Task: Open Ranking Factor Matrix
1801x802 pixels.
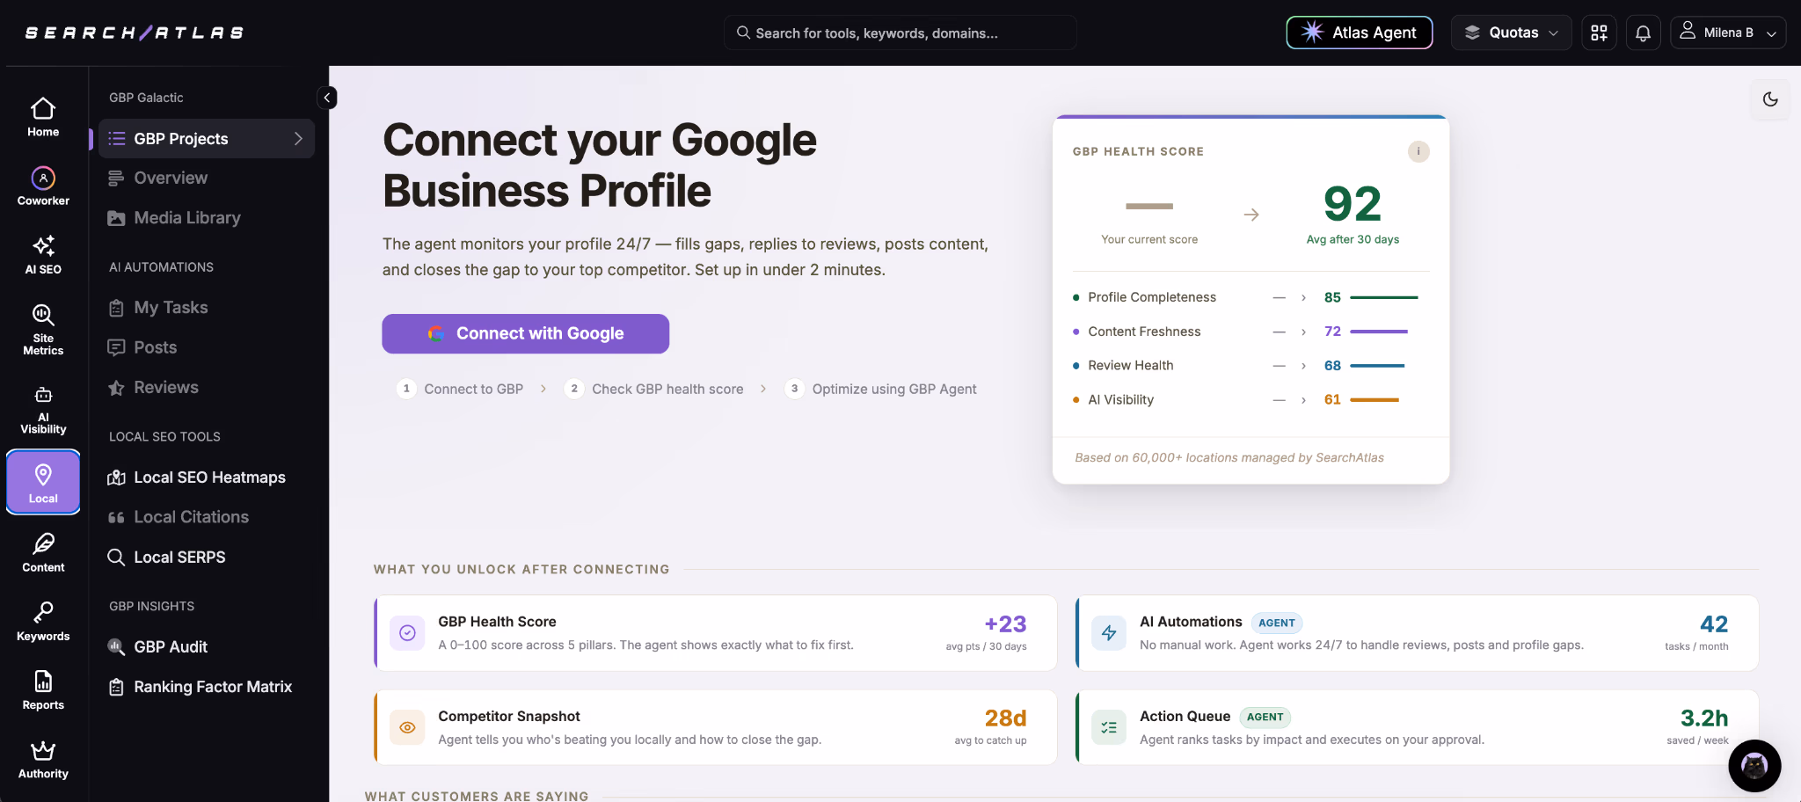Action: (207, 687)
